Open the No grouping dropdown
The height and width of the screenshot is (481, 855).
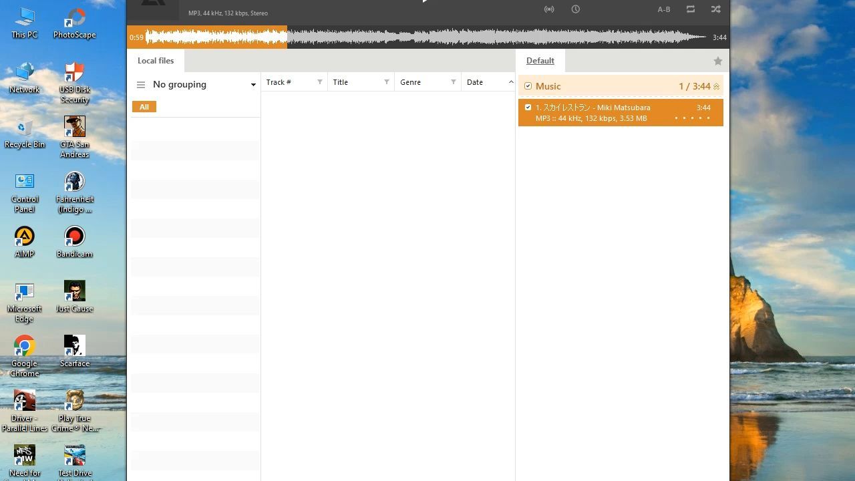pos(253,85)
